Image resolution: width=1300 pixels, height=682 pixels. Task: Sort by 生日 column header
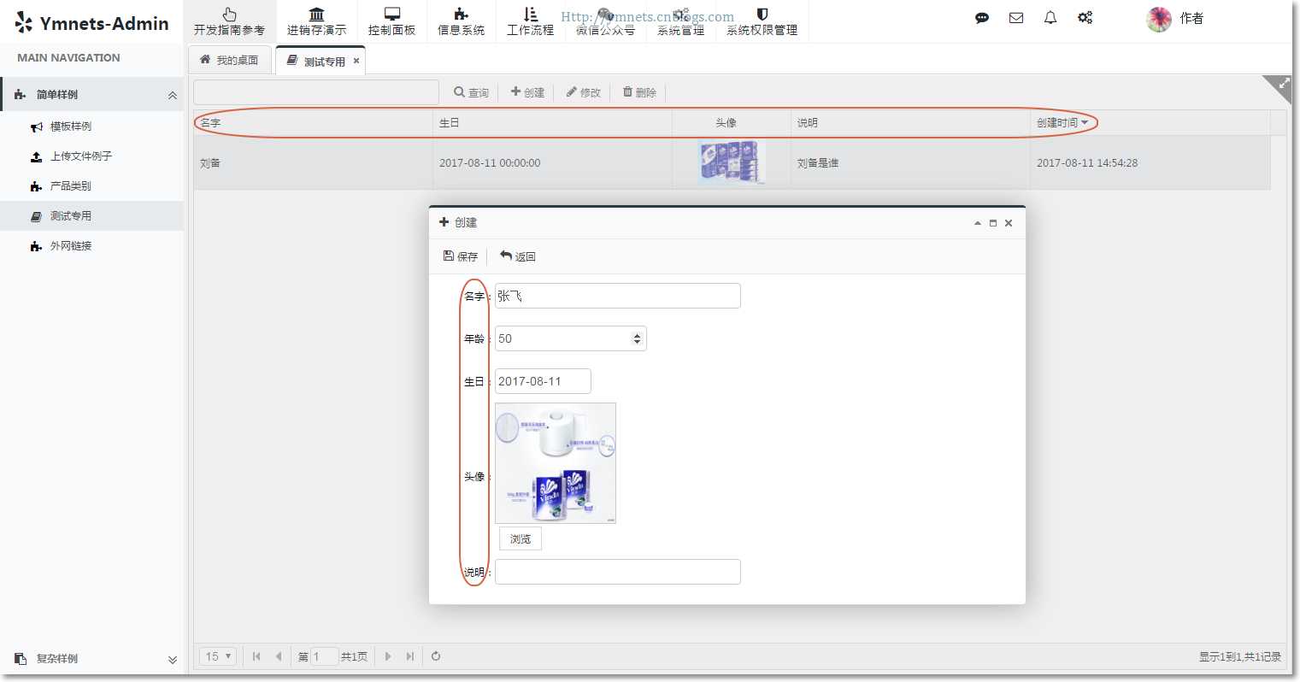pyautogui.click(x=552, y=123)
